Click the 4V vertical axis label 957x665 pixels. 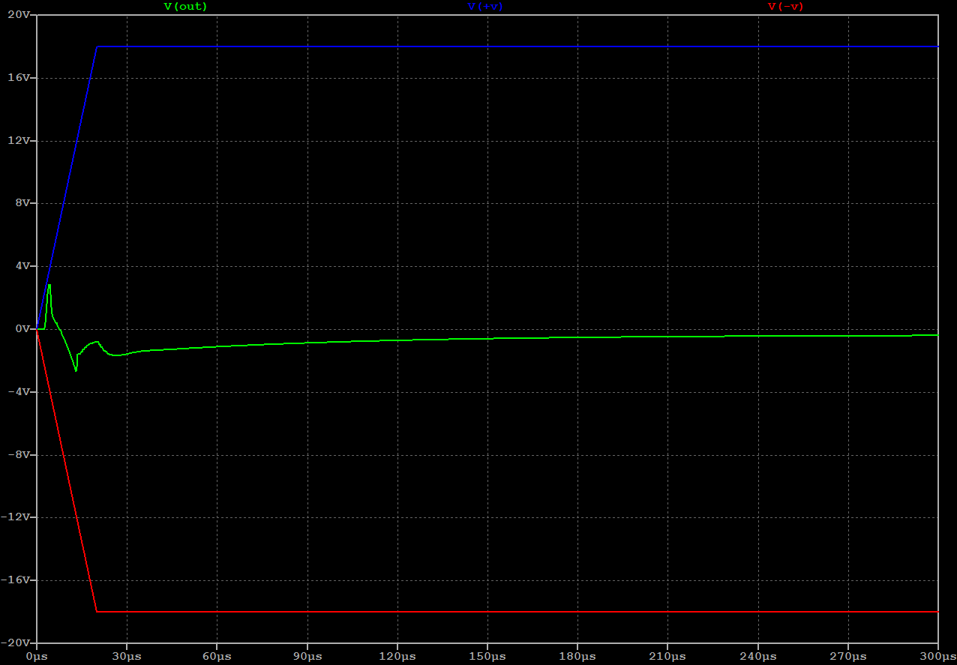coord(24,266)
